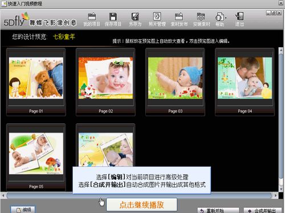Open 照片管理 photo management icon
285x213 pixels.
[x=157, y=19]
